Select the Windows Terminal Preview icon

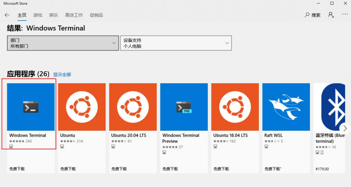pos(184,107)
